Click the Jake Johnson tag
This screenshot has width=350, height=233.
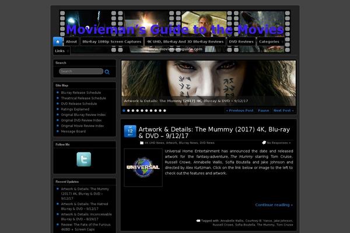tap(283, 221)
